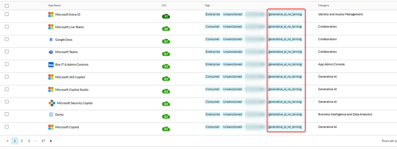Click the Microsoft Copilot Studio logo icon

(x=51, y=90)
